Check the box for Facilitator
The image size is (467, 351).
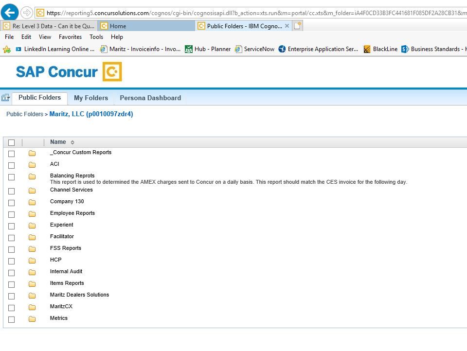11,238
